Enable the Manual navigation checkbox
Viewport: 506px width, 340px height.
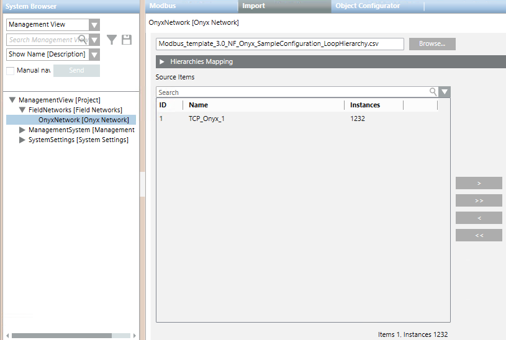11,71
